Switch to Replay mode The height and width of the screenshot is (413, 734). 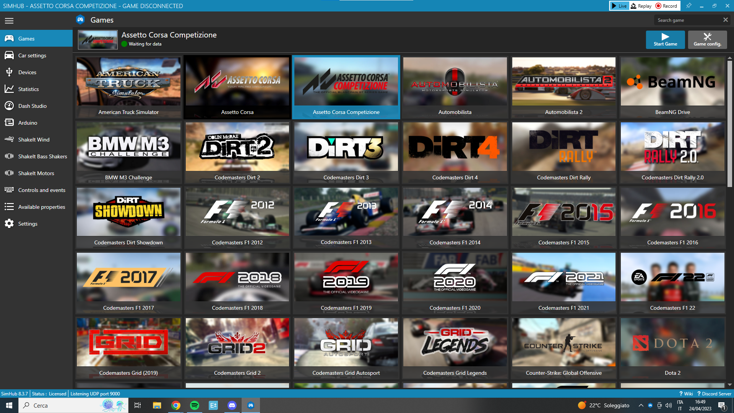tap(641, 6)
